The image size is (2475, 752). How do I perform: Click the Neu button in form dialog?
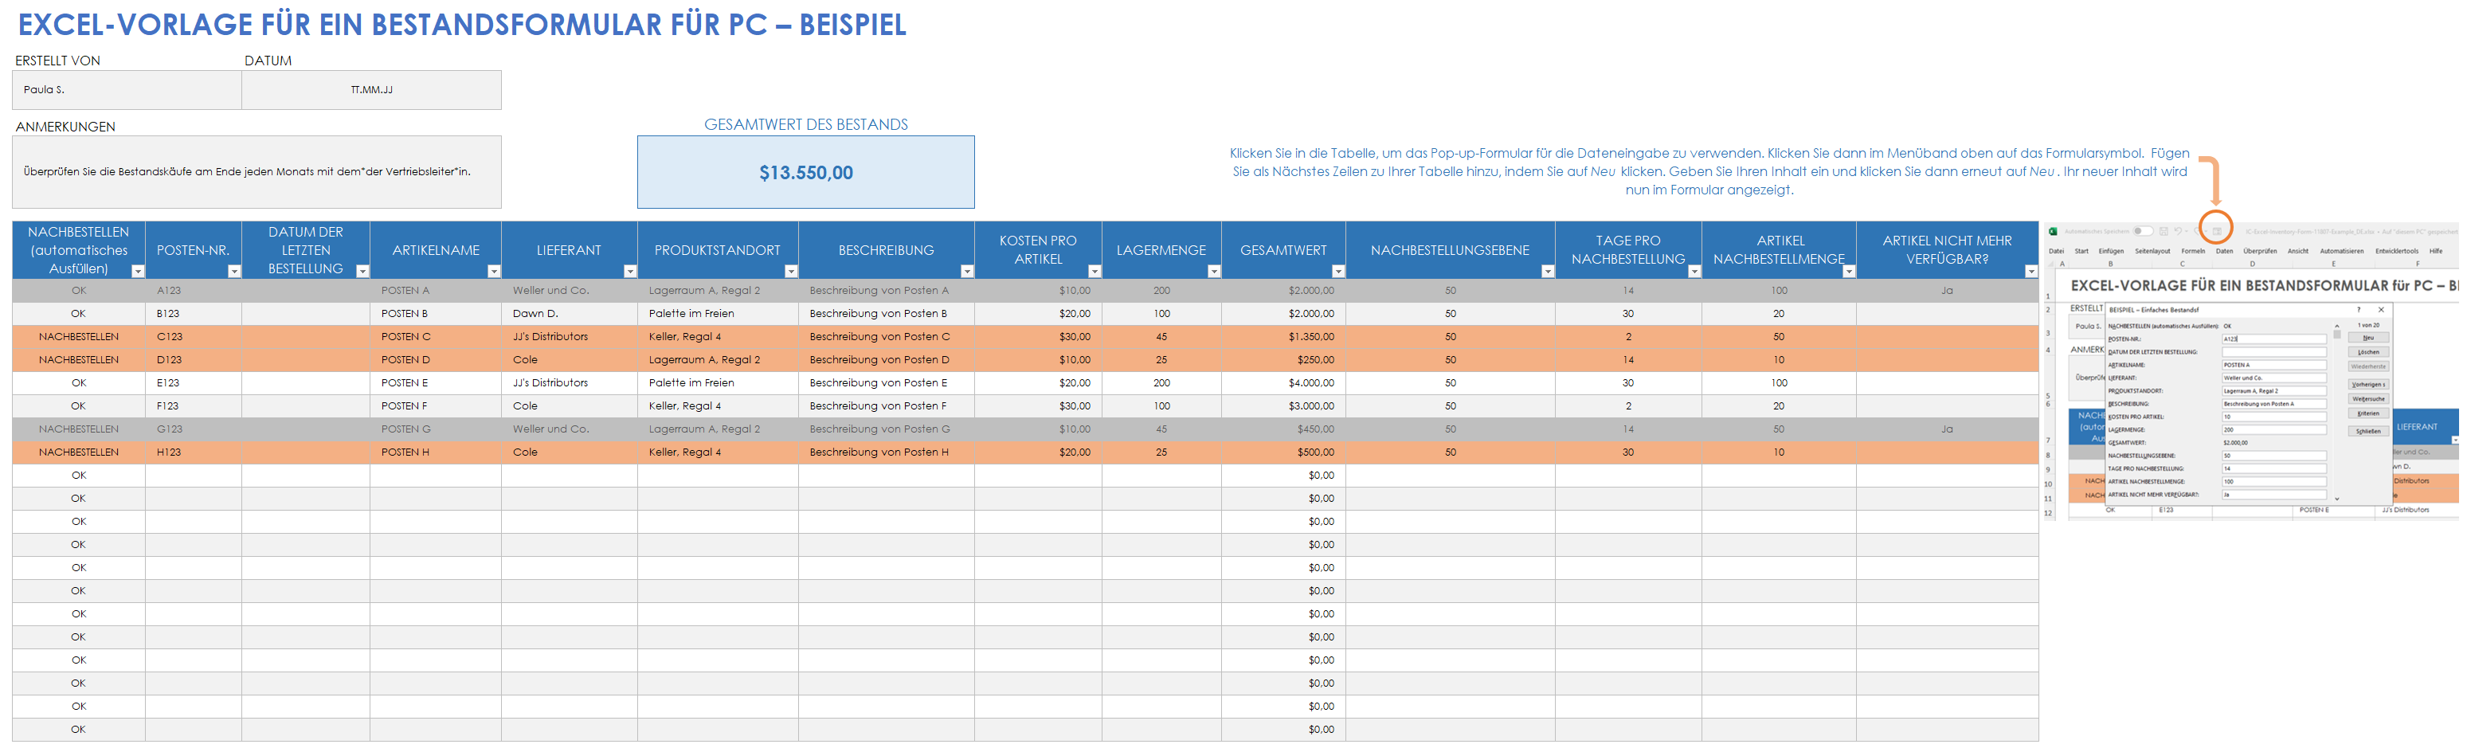(2369, 338)
